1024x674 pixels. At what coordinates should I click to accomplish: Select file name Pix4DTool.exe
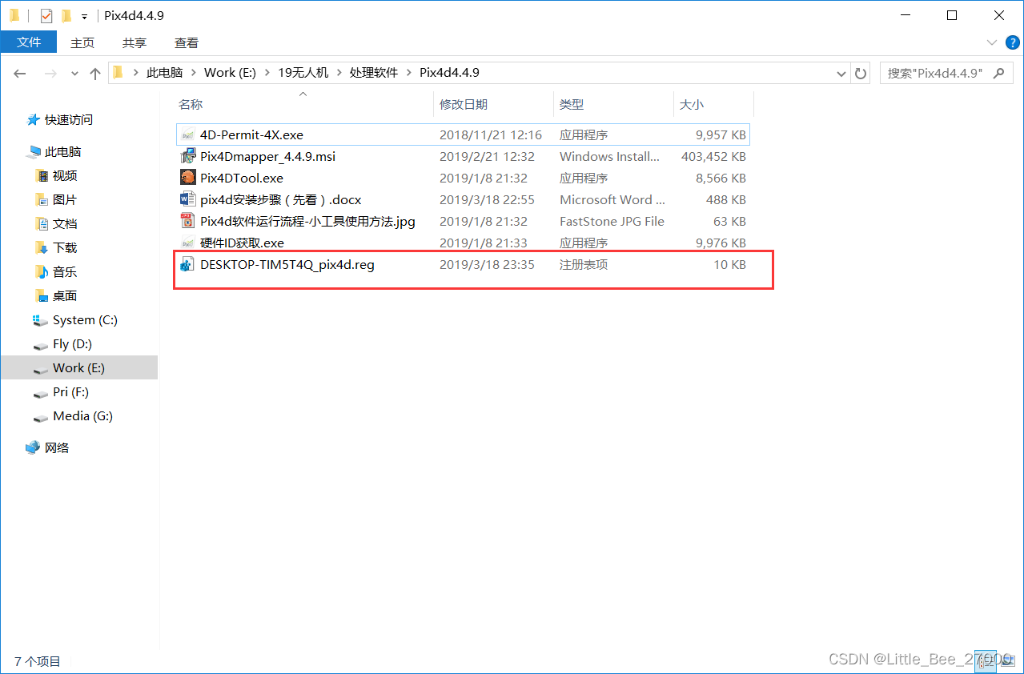pyautogui.click(x=242, y=178)
